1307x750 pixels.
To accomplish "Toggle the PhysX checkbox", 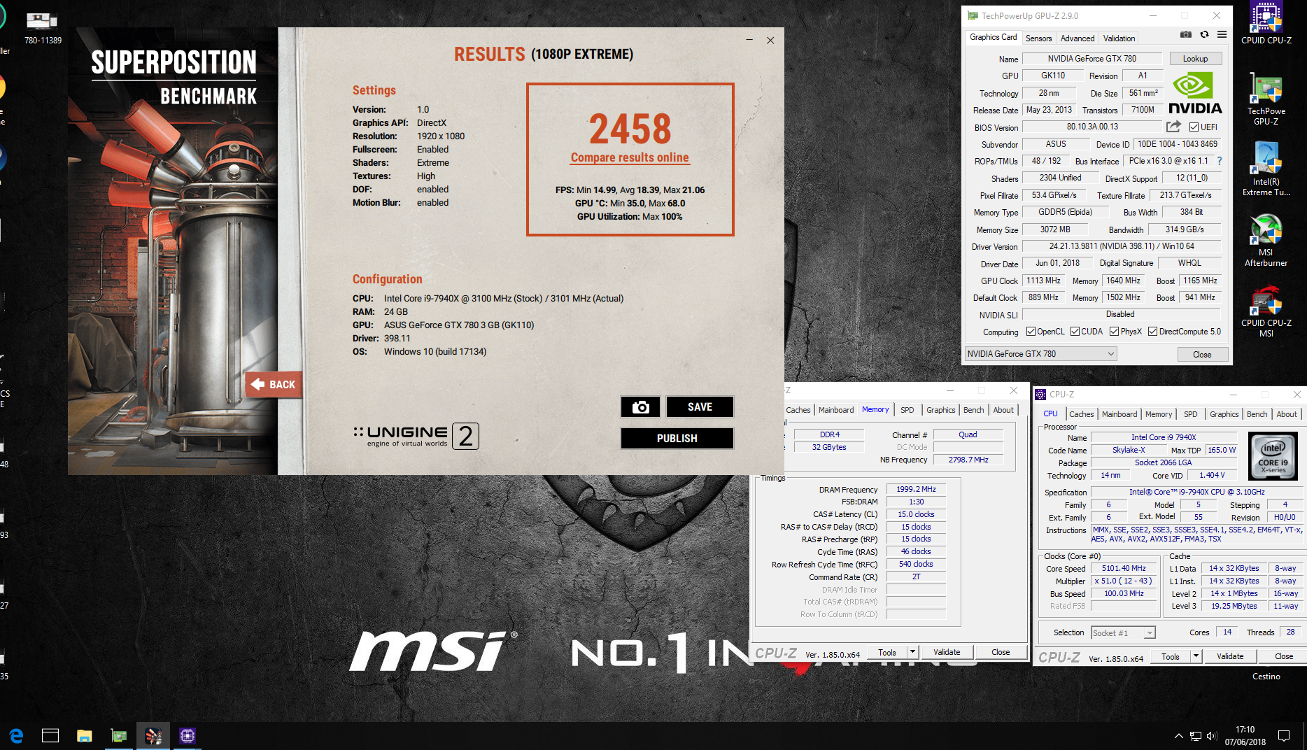I will [x=1114, y=332].
